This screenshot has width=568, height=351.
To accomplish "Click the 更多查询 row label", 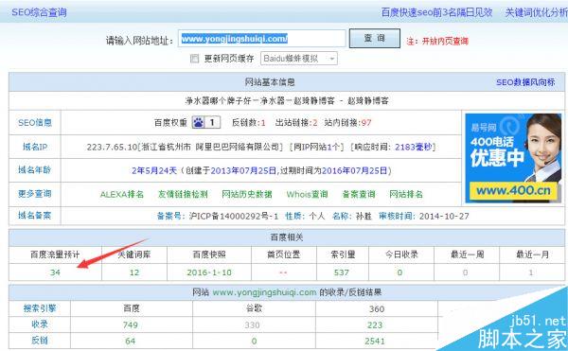I will coord(35,194).
